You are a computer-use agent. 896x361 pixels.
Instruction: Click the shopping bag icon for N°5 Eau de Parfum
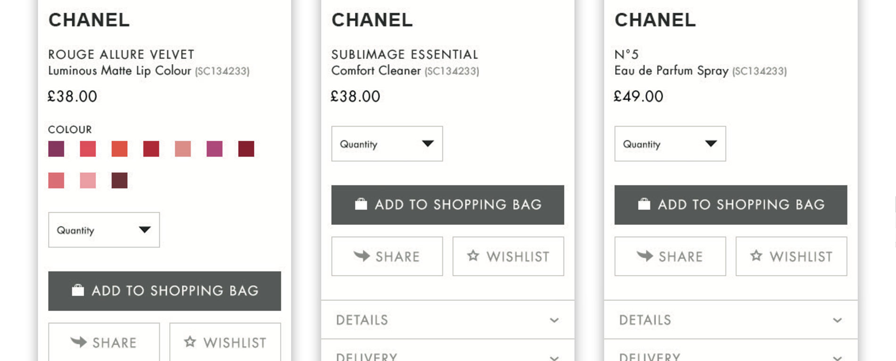click(644, 204)
